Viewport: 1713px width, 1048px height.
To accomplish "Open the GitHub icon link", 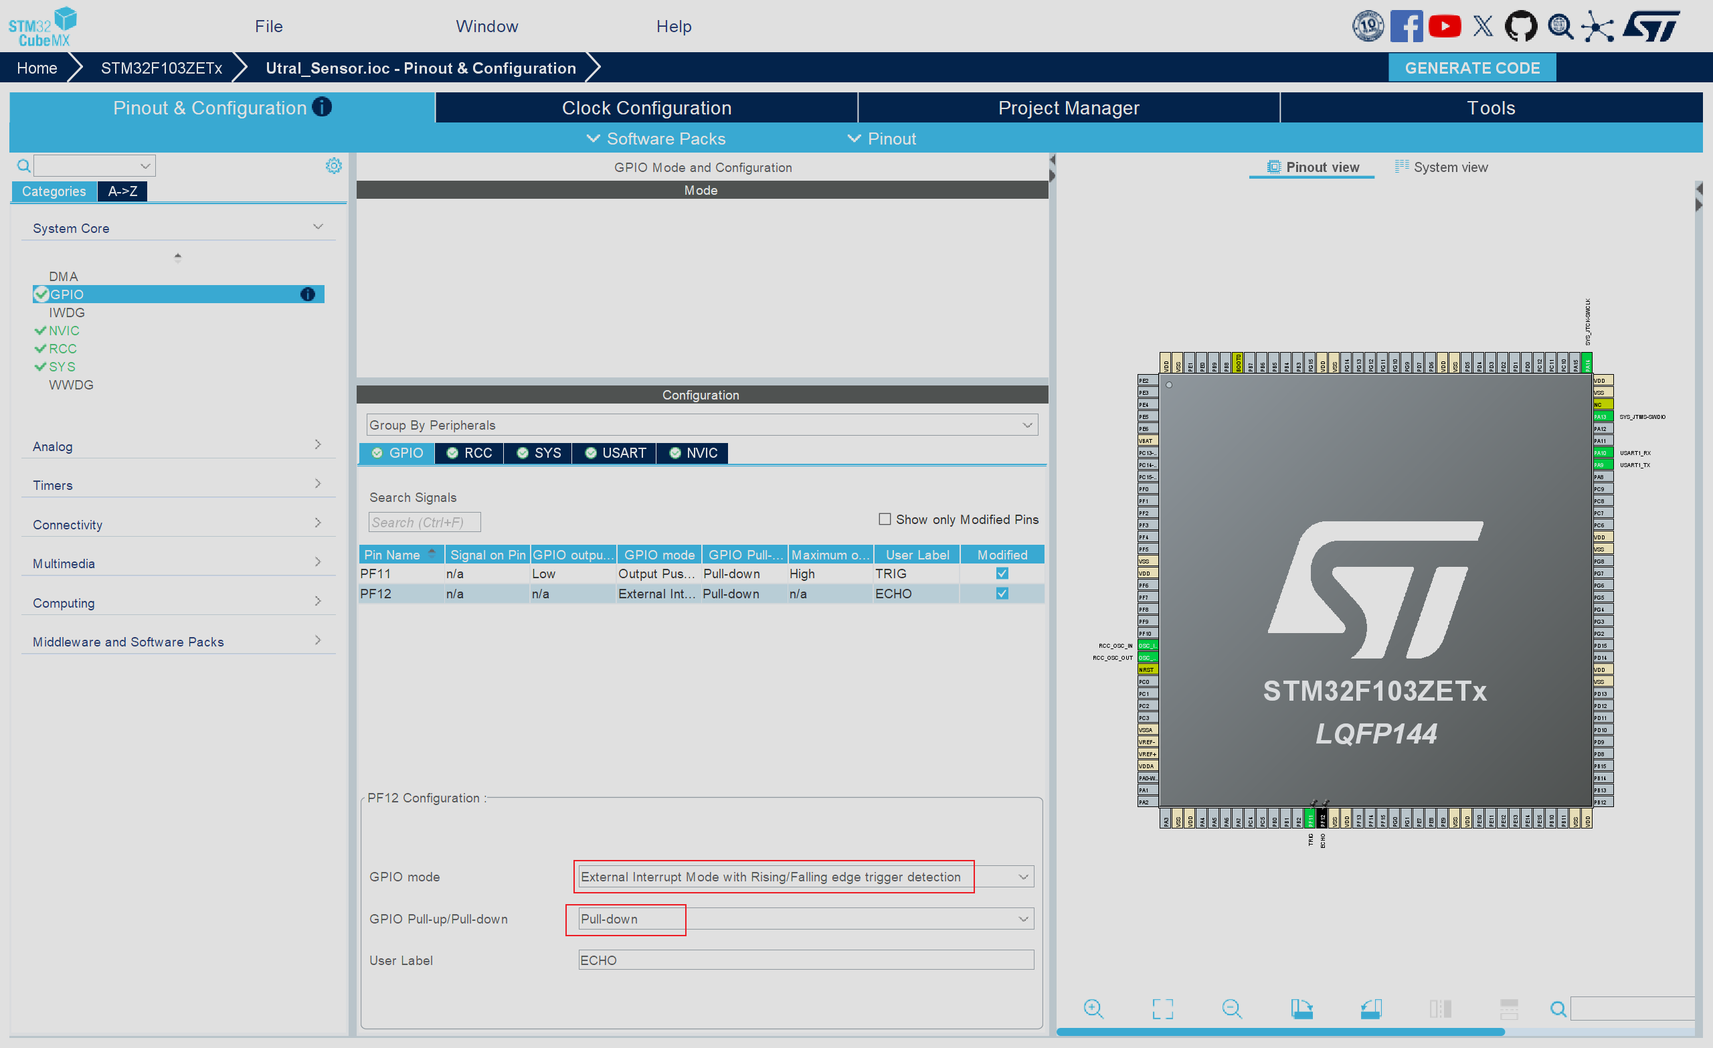I will (1521, 26).
